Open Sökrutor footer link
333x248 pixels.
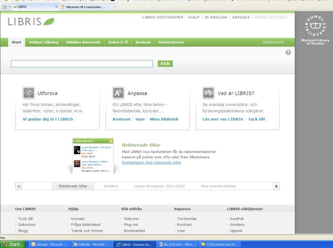coord(131,218)
